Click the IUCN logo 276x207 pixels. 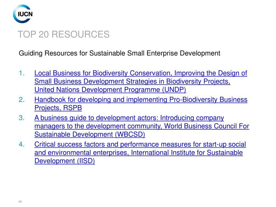[x=23, y=14]
